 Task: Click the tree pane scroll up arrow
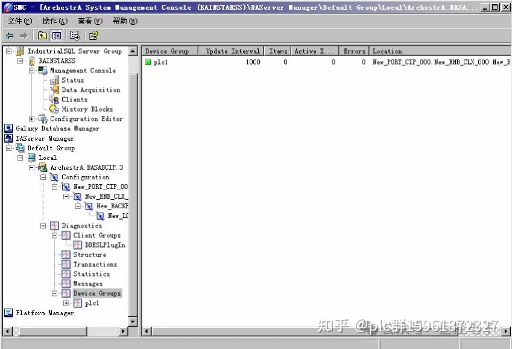(133, 51)
